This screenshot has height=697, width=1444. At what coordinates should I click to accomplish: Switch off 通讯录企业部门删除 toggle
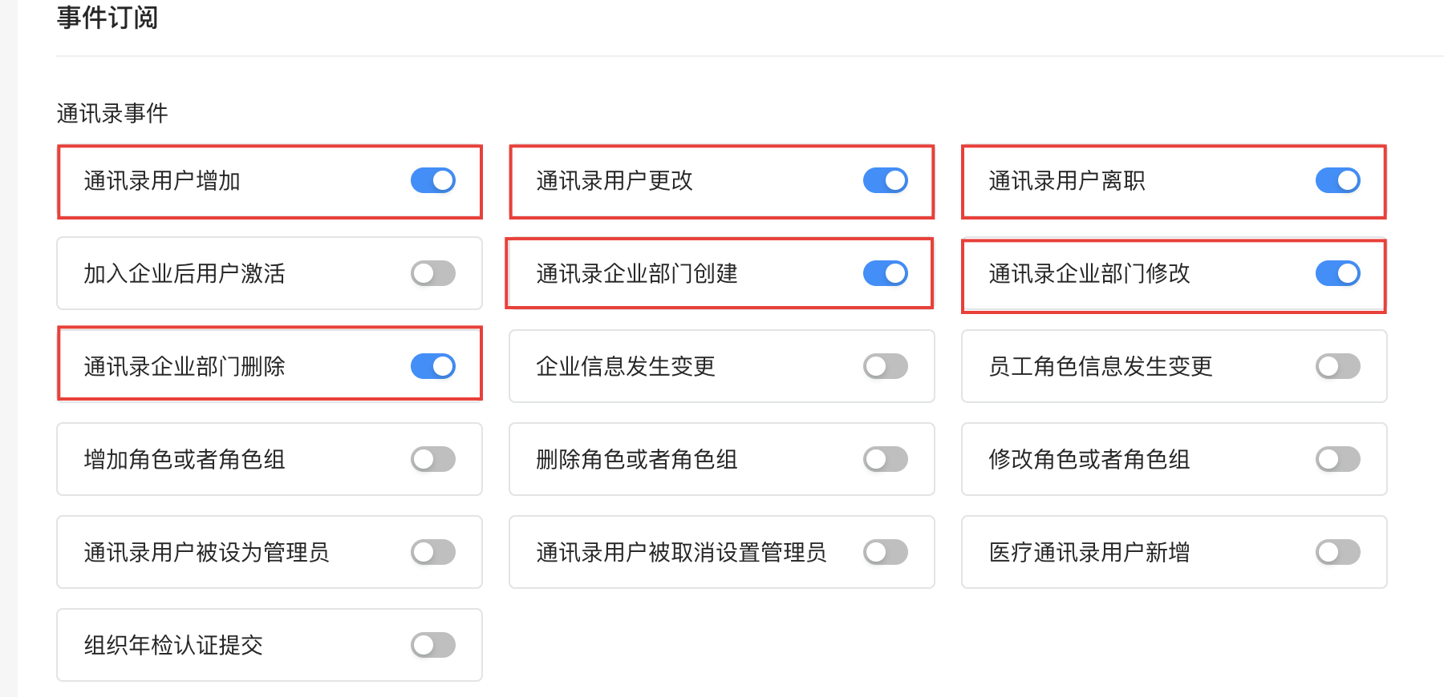click(433, 366)
